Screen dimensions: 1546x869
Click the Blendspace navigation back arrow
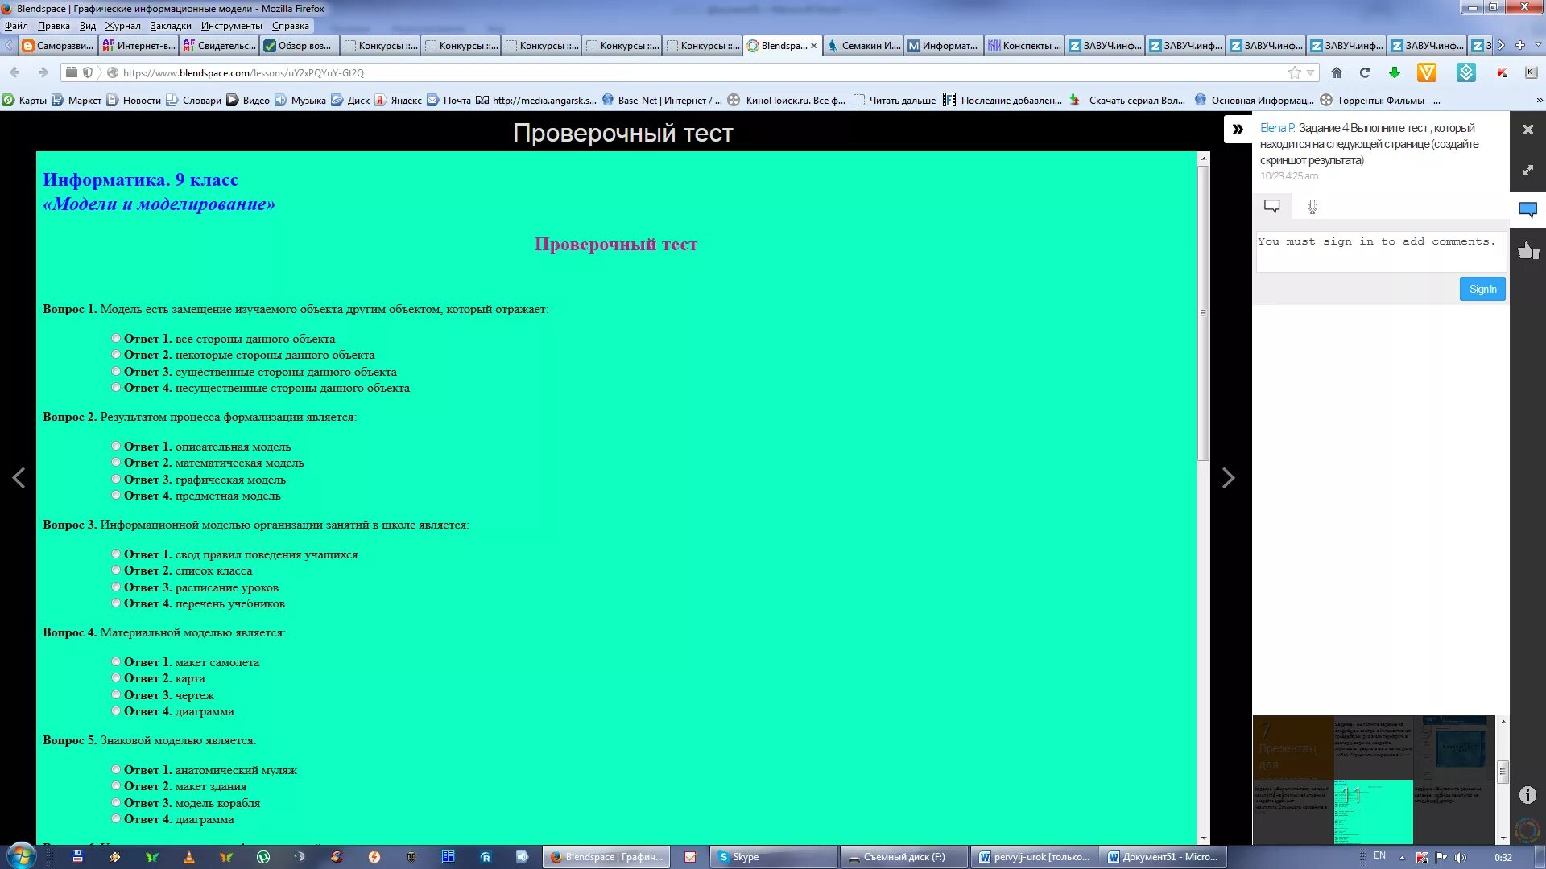click(x=18, y=477)
